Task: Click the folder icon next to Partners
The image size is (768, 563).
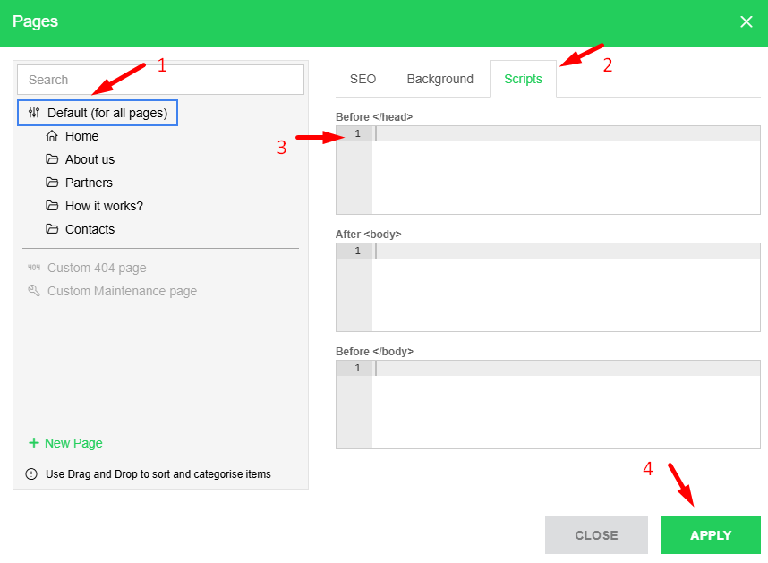Action: (52, 183)
